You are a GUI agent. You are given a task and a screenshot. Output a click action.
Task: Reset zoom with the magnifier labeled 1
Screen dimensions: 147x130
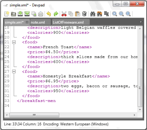pyautogui.click(x=128, y=14)
